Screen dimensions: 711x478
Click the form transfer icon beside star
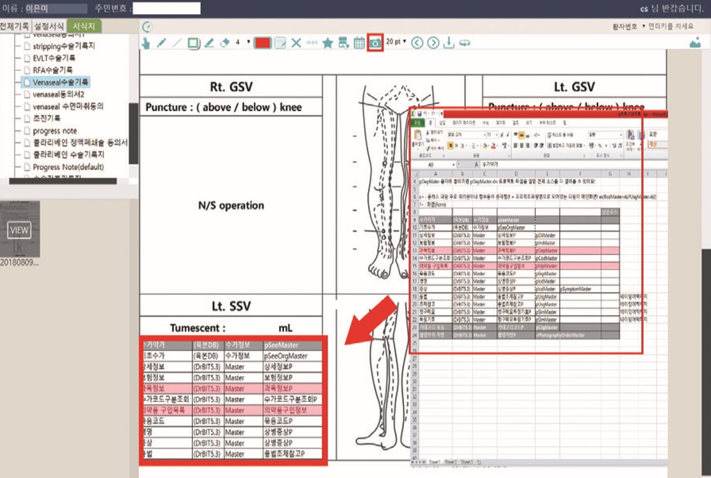[x=343, y=43]
